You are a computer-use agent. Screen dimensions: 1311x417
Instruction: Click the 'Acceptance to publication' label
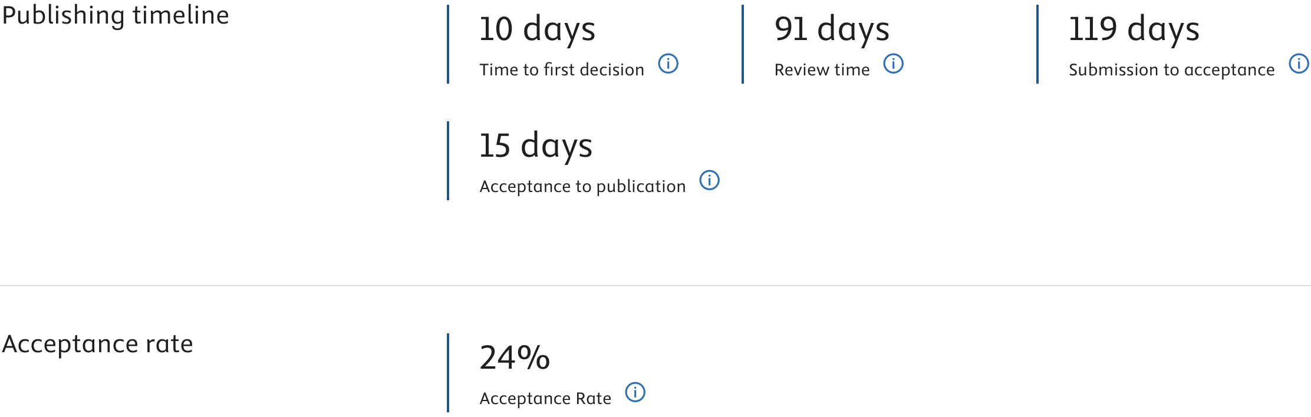[582, 187]
